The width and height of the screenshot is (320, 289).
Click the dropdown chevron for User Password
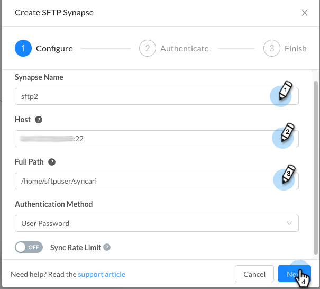[289, 223]
